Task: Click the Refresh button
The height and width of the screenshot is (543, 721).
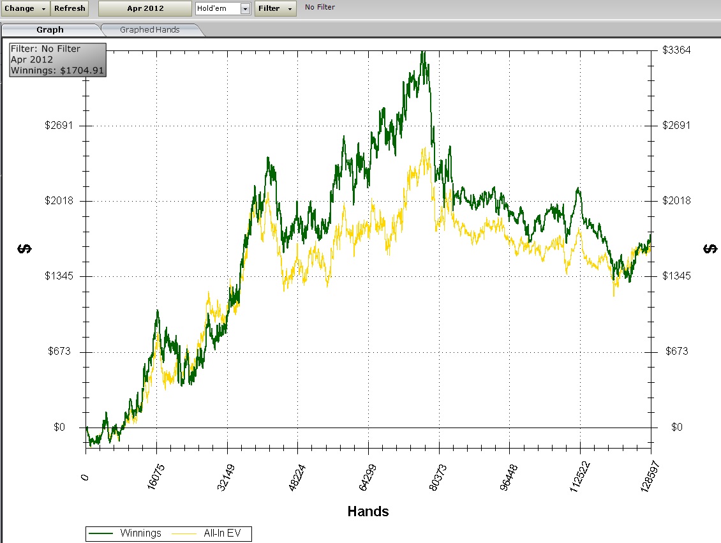Action: [70, 8]
